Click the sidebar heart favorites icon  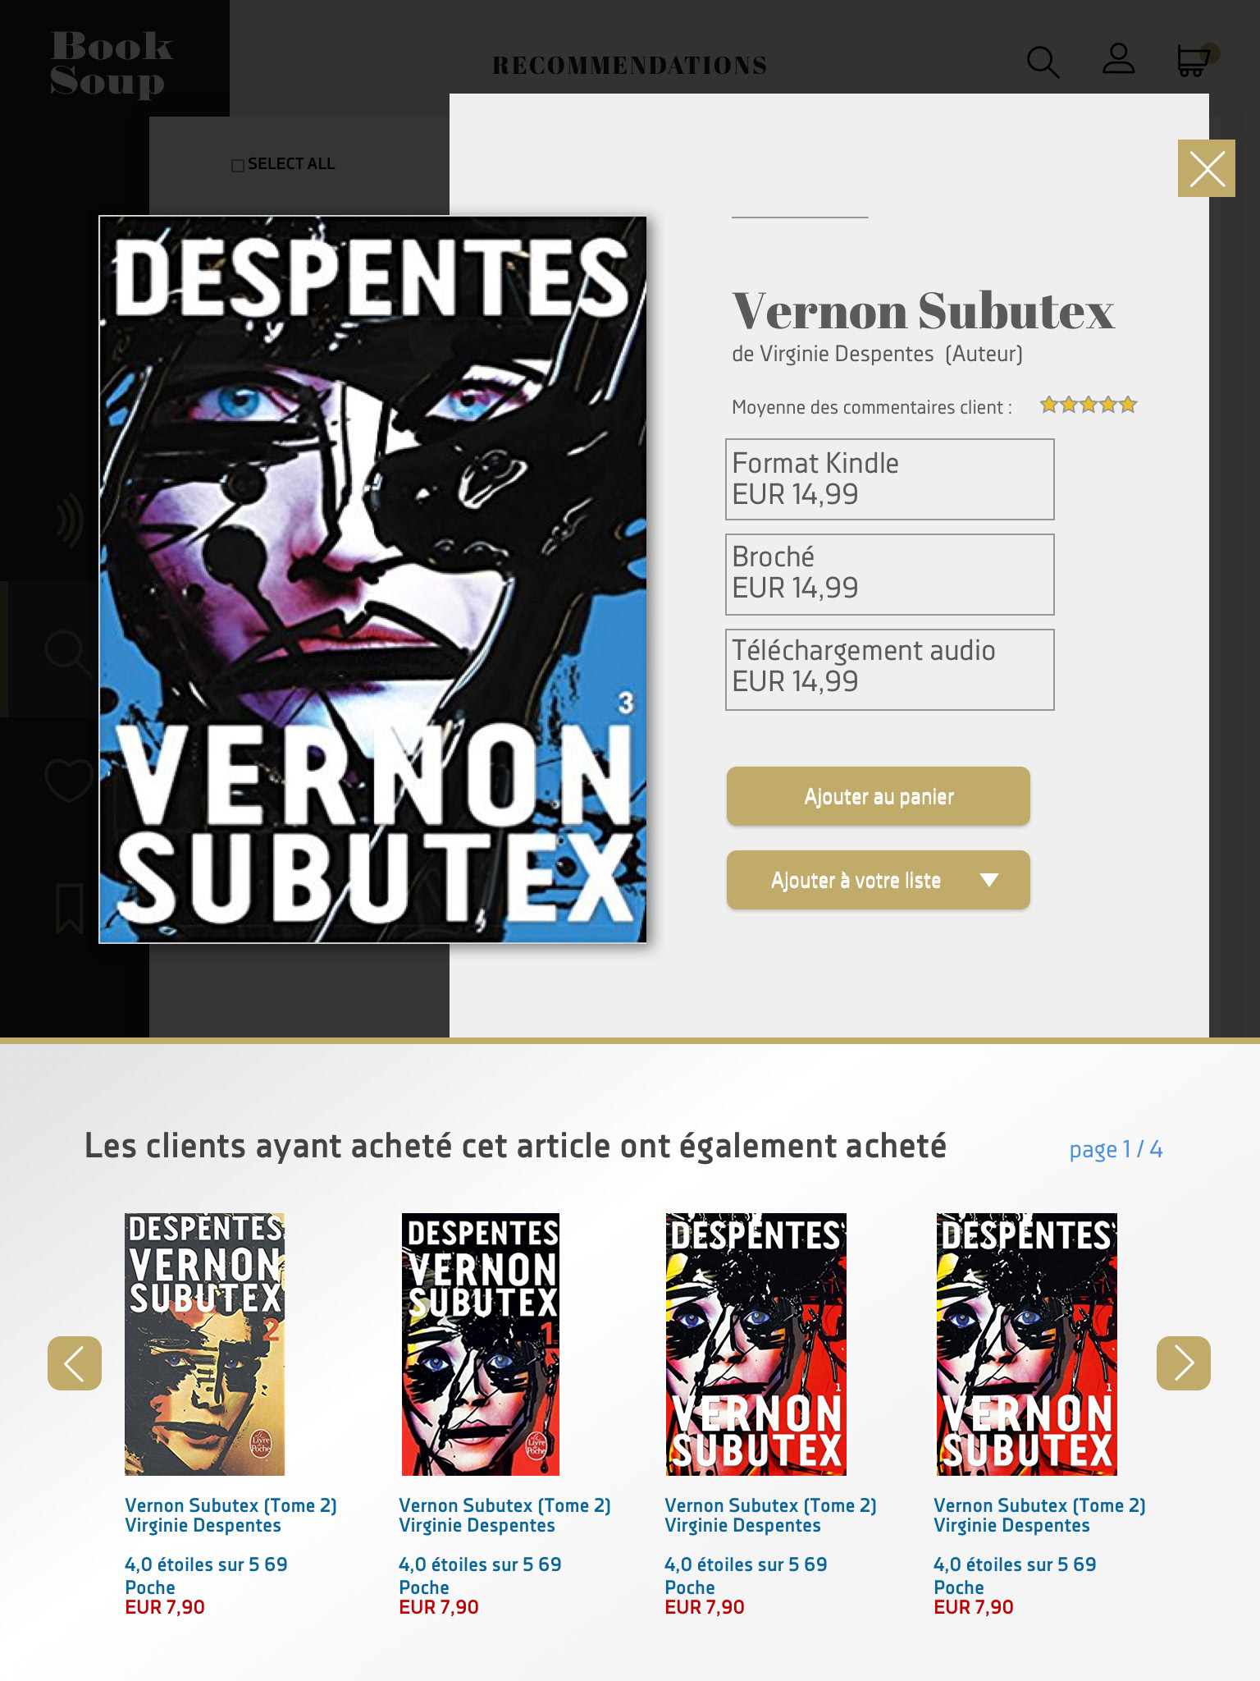(x=70, y=781)
